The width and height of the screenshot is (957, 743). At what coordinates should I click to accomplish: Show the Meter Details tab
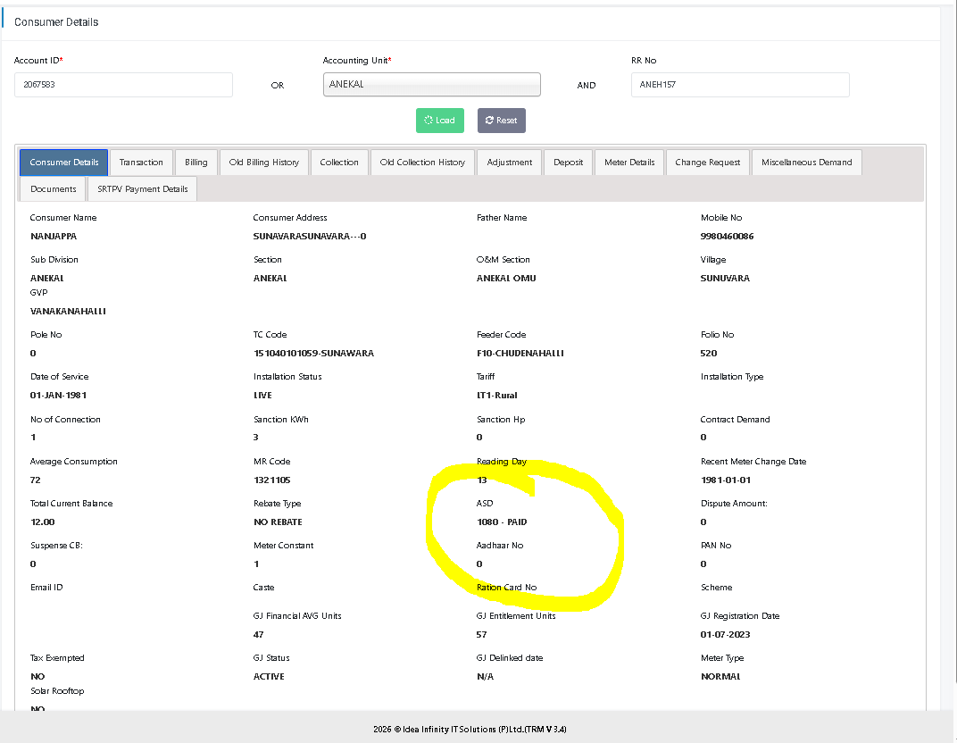[x=629, y=163]
